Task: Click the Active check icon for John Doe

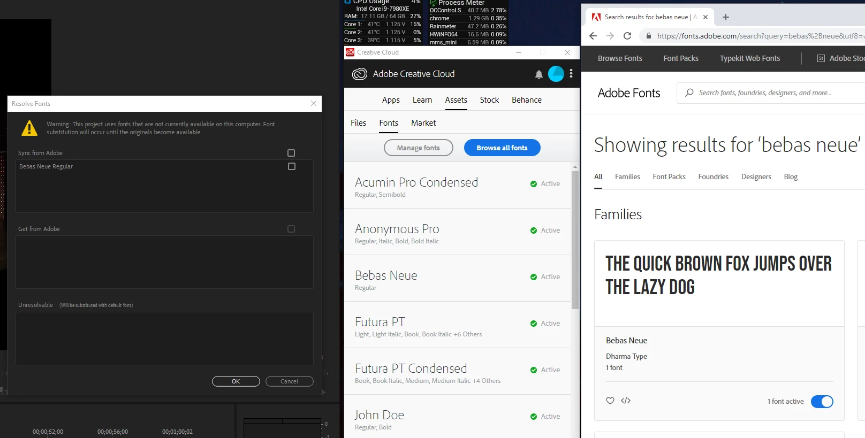Action: pyautogui.click(x=534, y=417)
